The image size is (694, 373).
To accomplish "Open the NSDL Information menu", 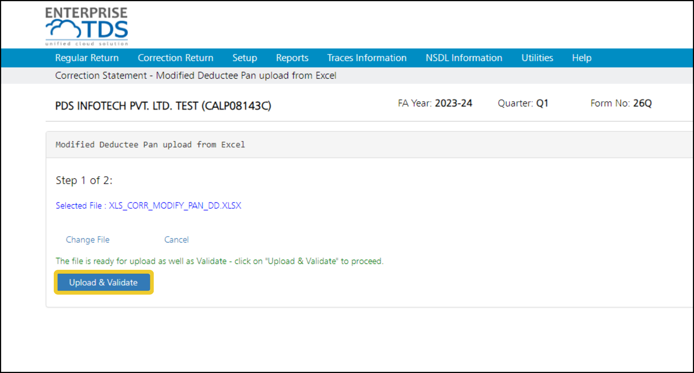I will click(x=464, y=58).
